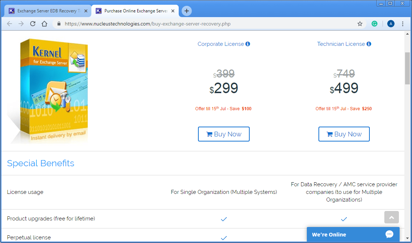The width and height of the screenshot is (412, 243).
Task: Maximize the Chrome window
Action: pyautogui.click(x=390, y=3)
